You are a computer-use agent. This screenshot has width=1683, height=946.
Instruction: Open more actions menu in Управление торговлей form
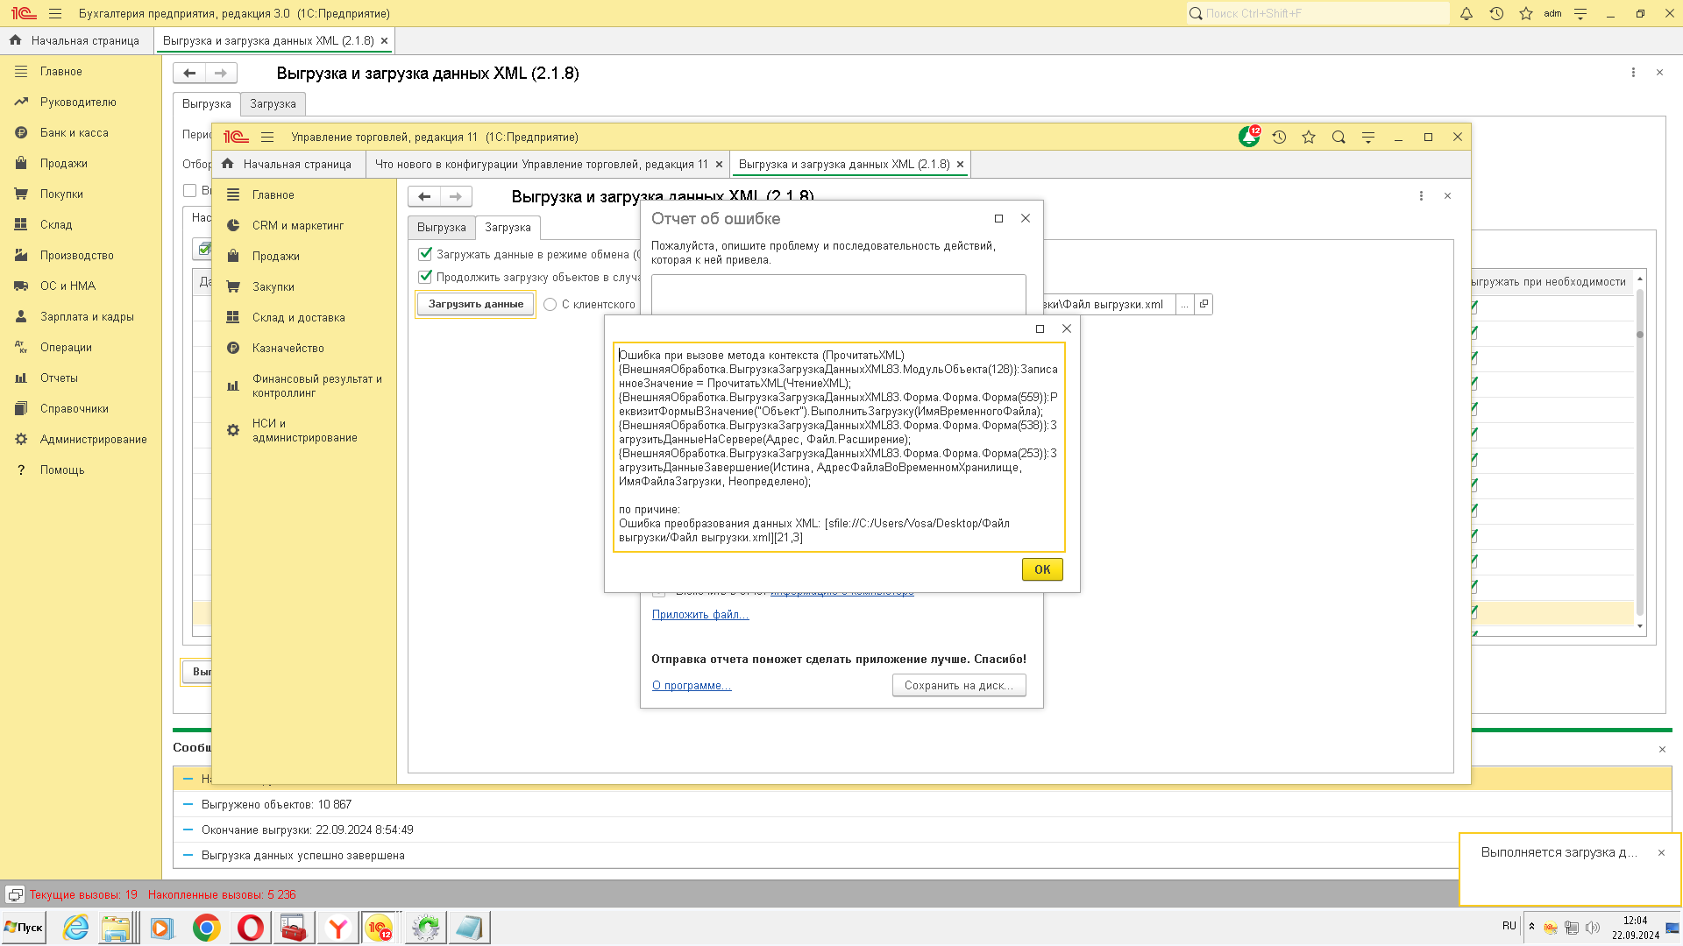tap(1421, 196)
